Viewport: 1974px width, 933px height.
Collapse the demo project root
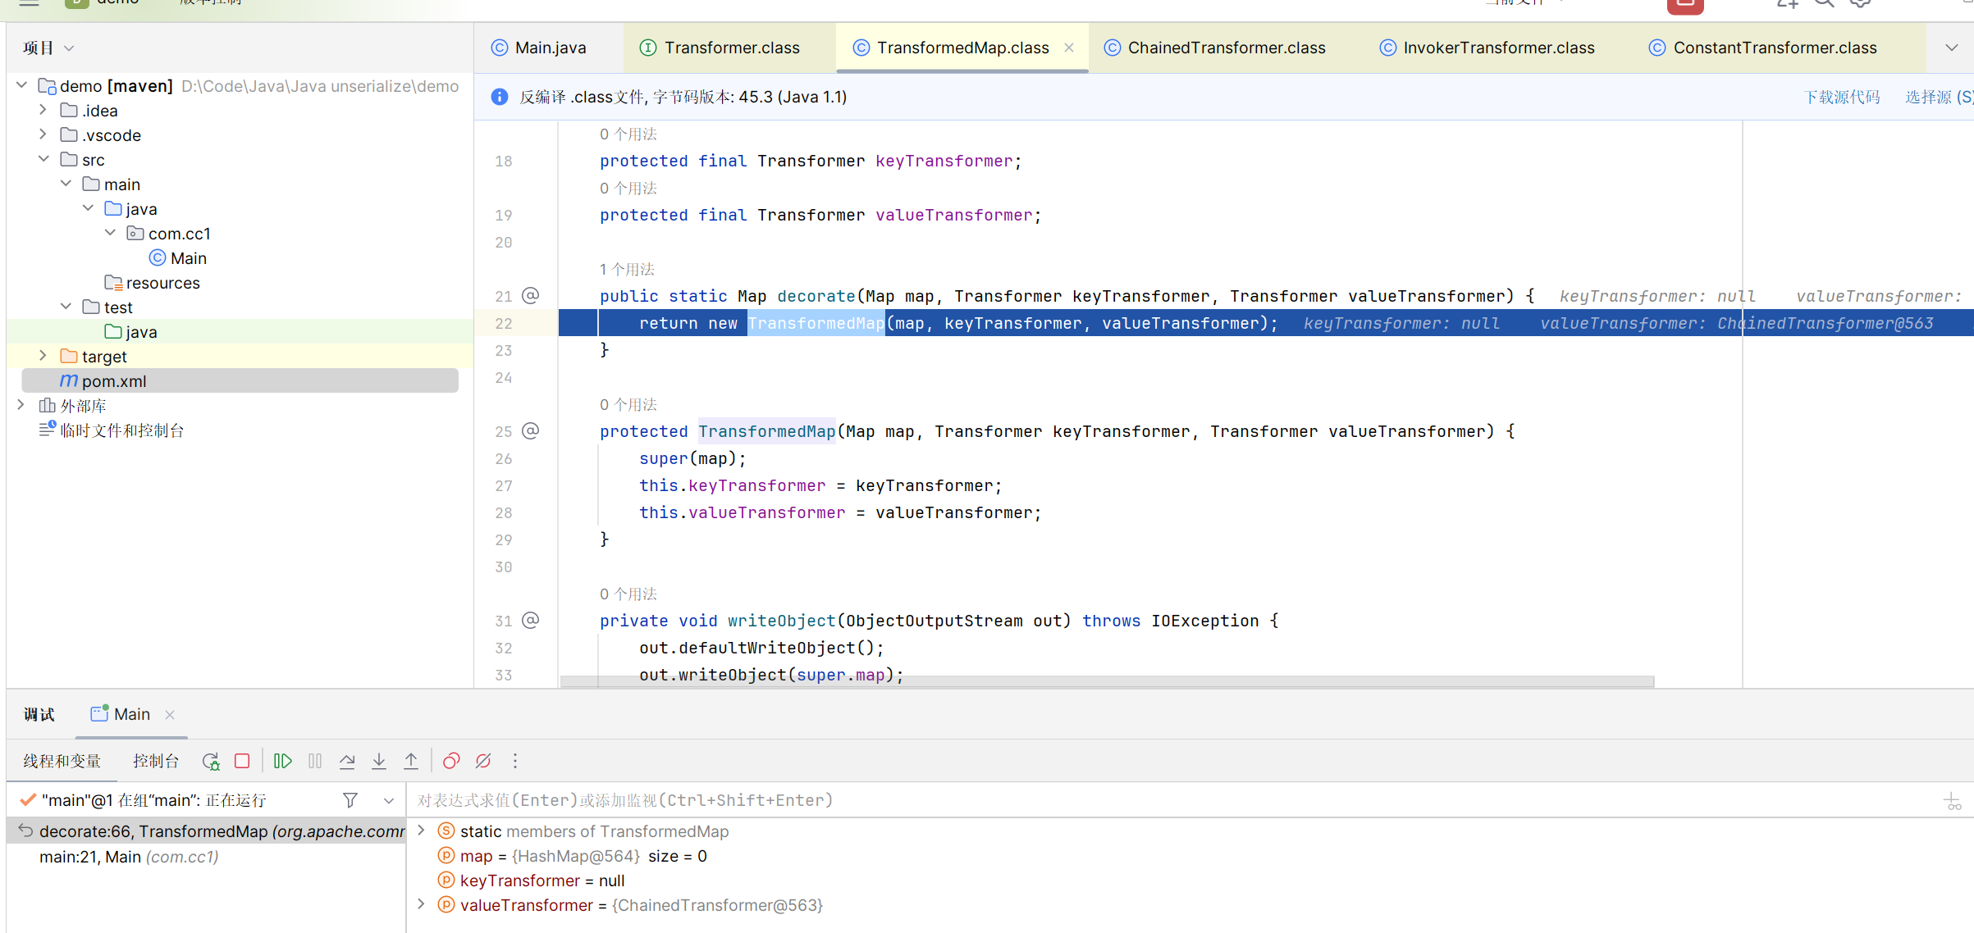[x=22, y=85]
